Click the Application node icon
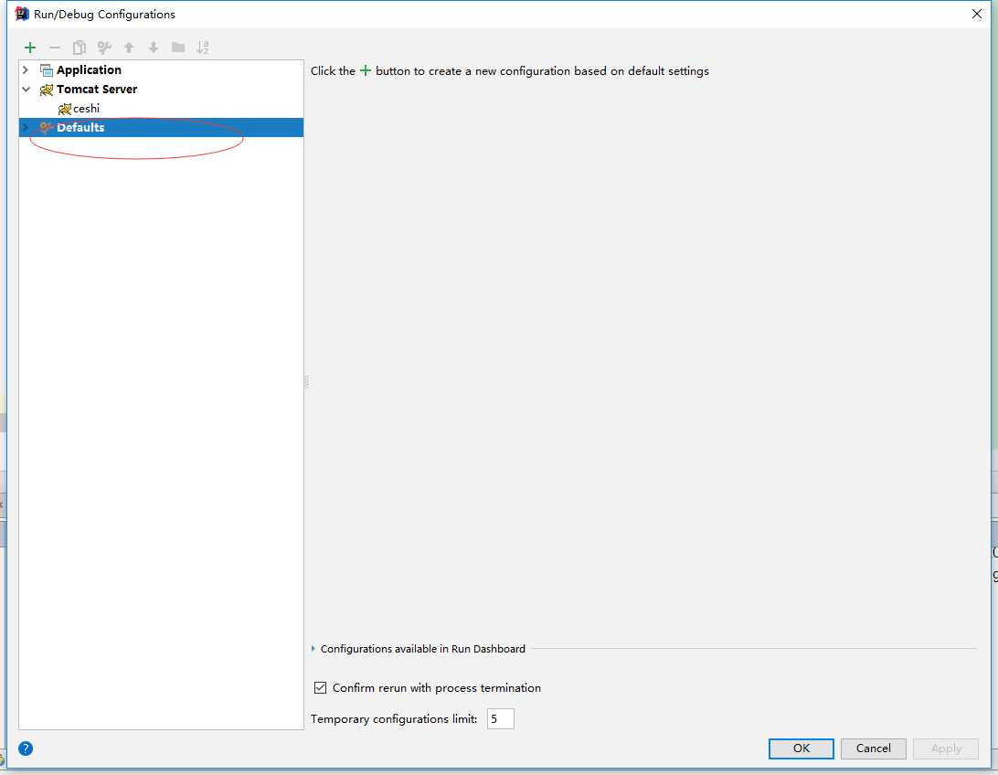The image size is (998, 775). pos(47,70)
